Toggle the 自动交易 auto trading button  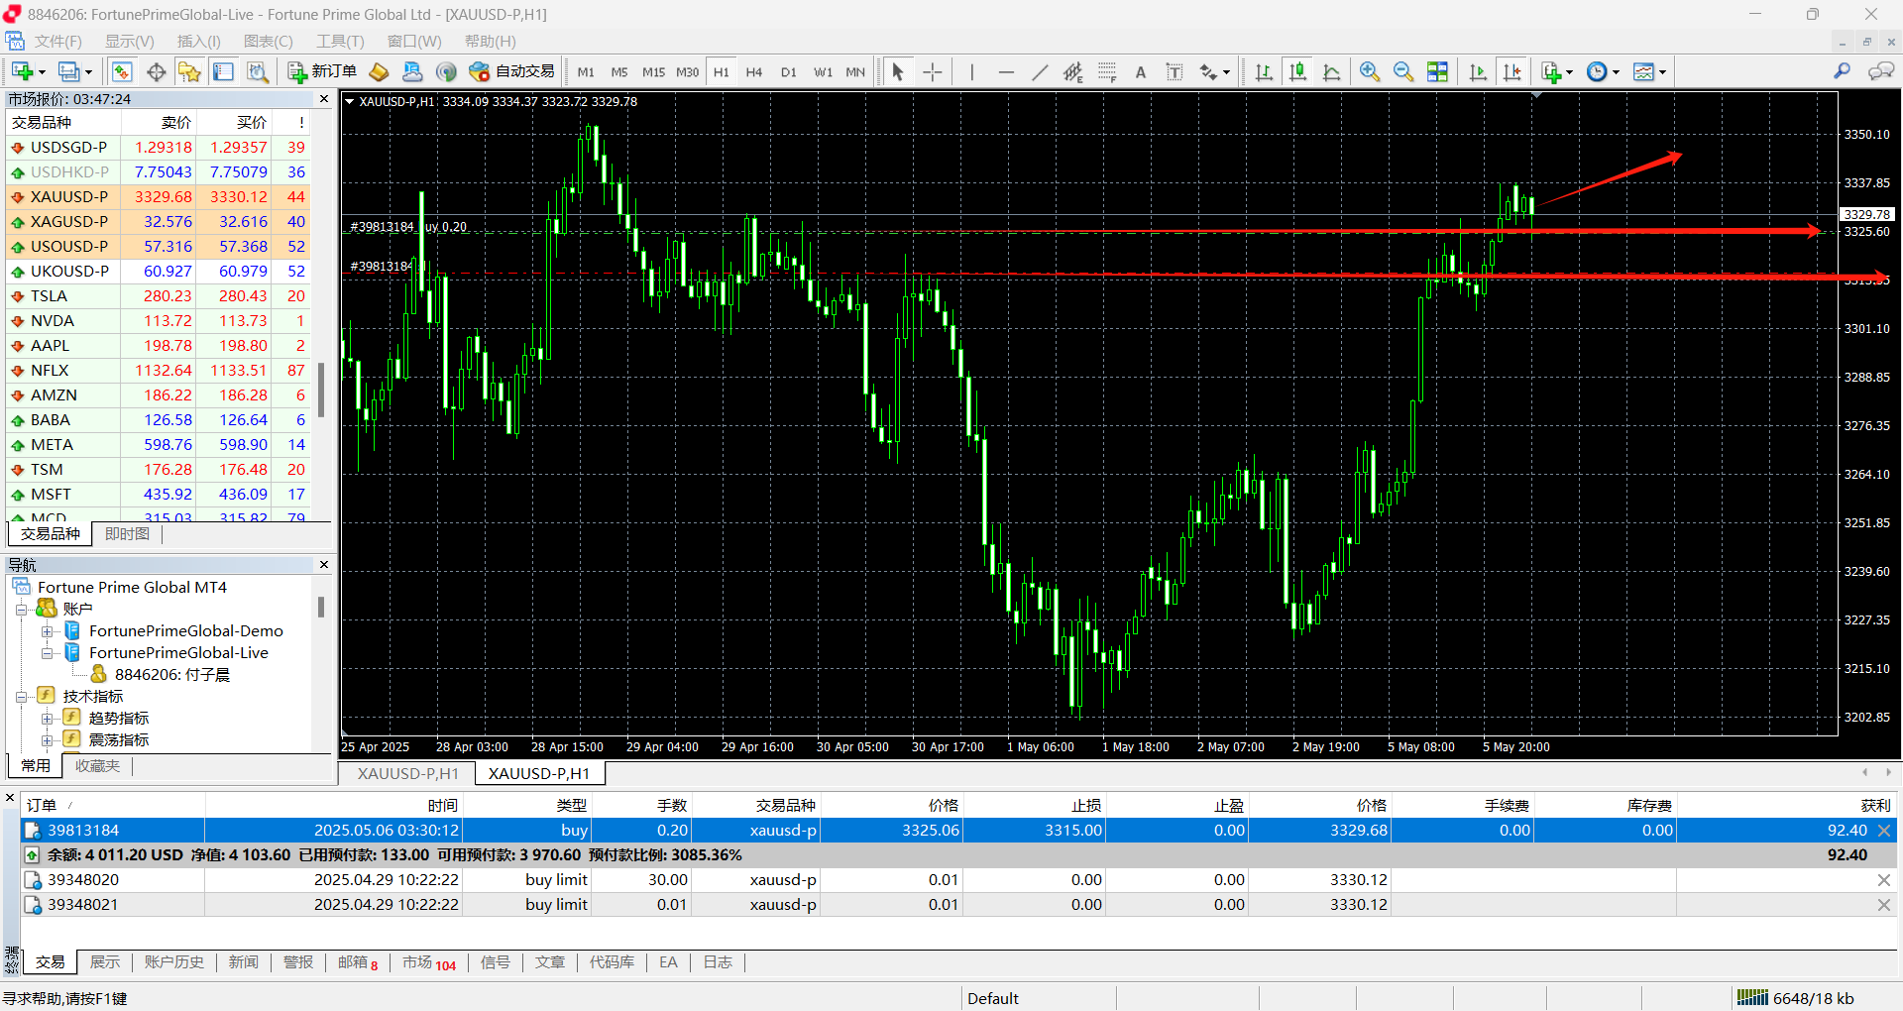[511, 71]
